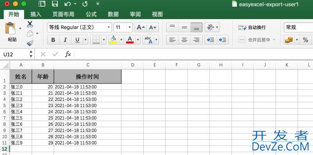Open the font size dropdown
The width and height of the screenshot is (313, 155).
[130, 27]
